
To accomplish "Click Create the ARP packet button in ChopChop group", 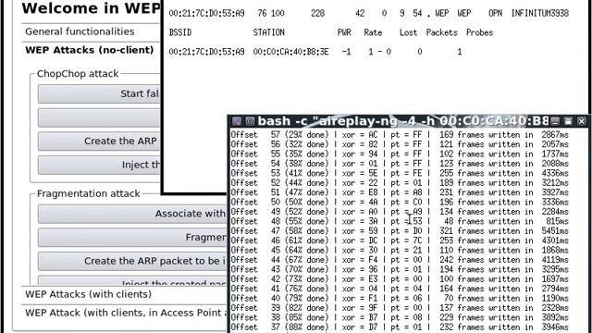I will [99, 142].
